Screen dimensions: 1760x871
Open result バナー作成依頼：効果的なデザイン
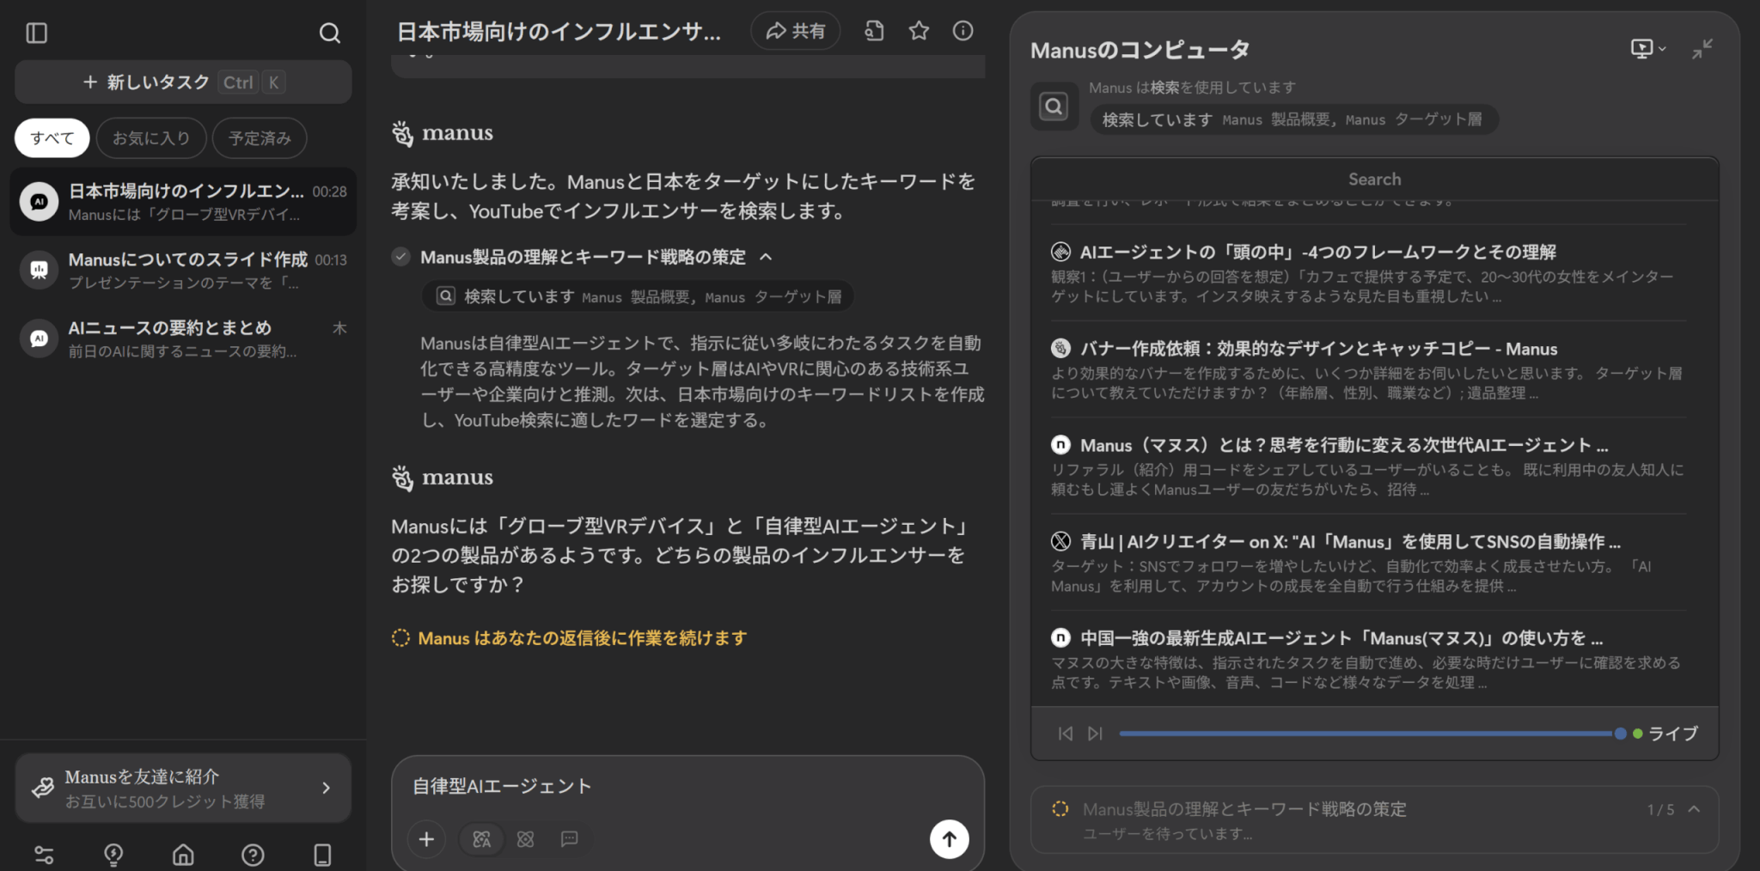pyautogui.click(x=1318, y=349)
